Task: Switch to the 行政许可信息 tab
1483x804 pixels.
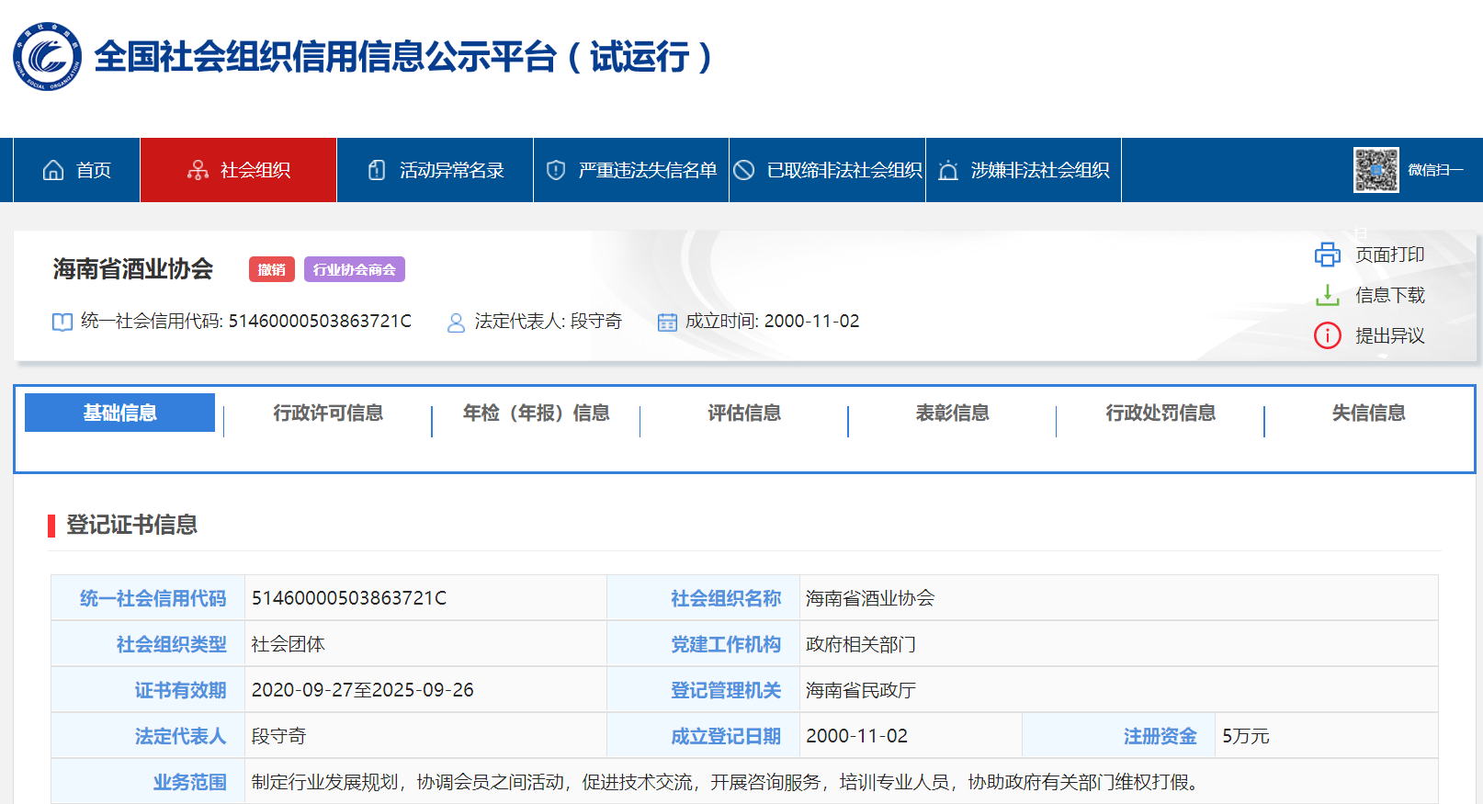Action: tap(328, 413)
